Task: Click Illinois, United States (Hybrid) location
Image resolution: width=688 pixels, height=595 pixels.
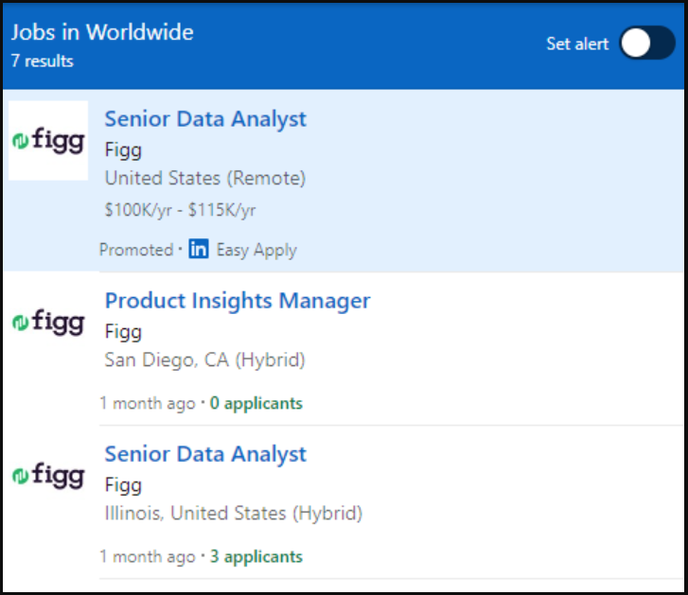Action: click(234, 514)
